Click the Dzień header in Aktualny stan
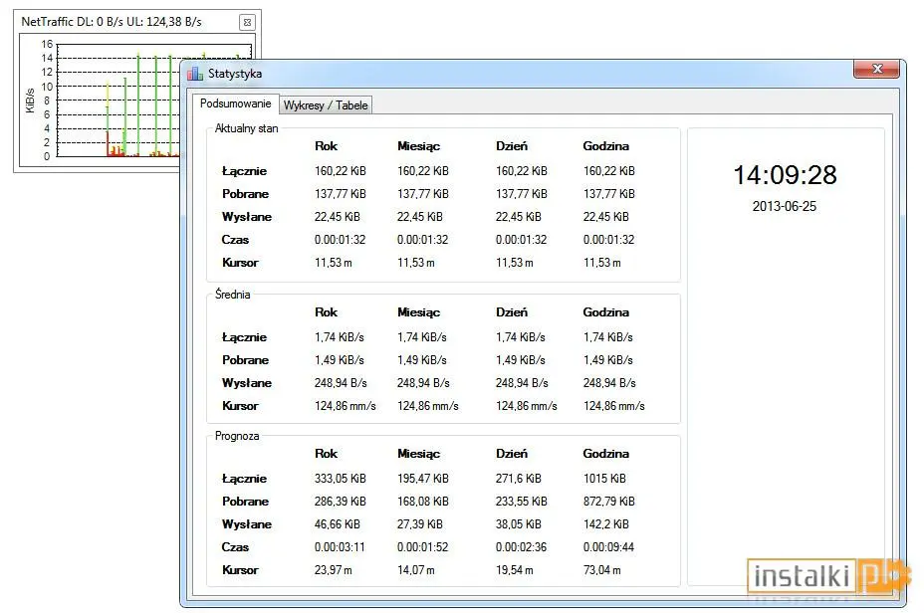This screenshot has width=924, height=613. coord(512,146)
